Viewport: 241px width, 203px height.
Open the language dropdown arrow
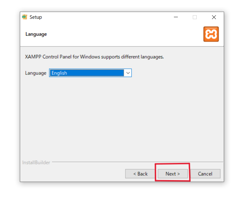point(128,73)
